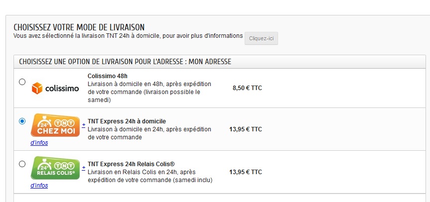The height and width of the screenshot is (202, 430).
Task: Choose the TNT Express 24h Relais Colis radio
Action: [22, 164]
